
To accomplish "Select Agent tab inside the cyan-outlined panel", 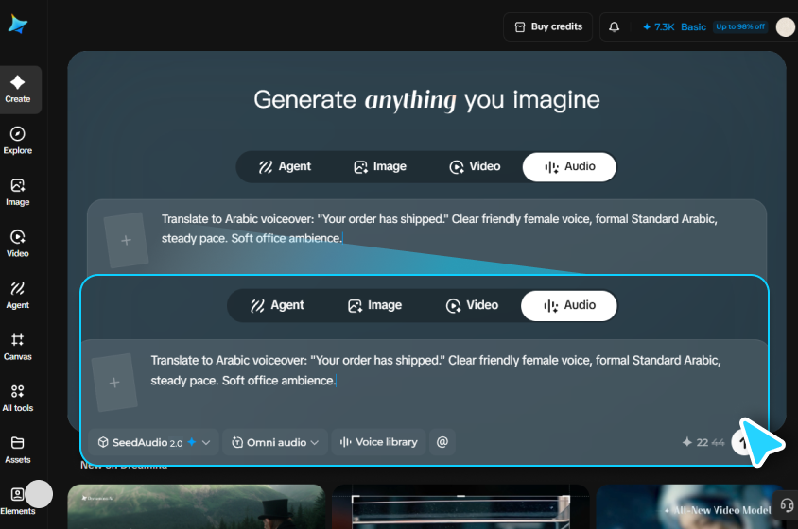I will click(277, 305).
